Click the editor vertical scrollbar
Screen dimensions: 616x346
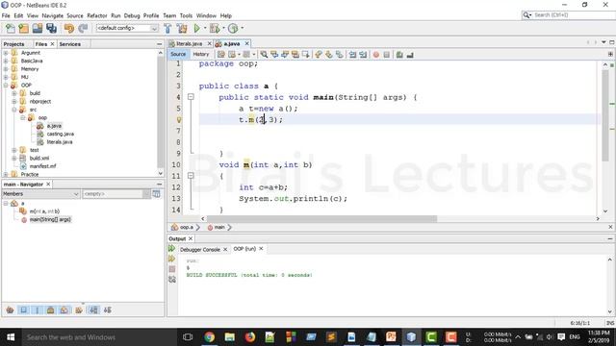(605, 115)
